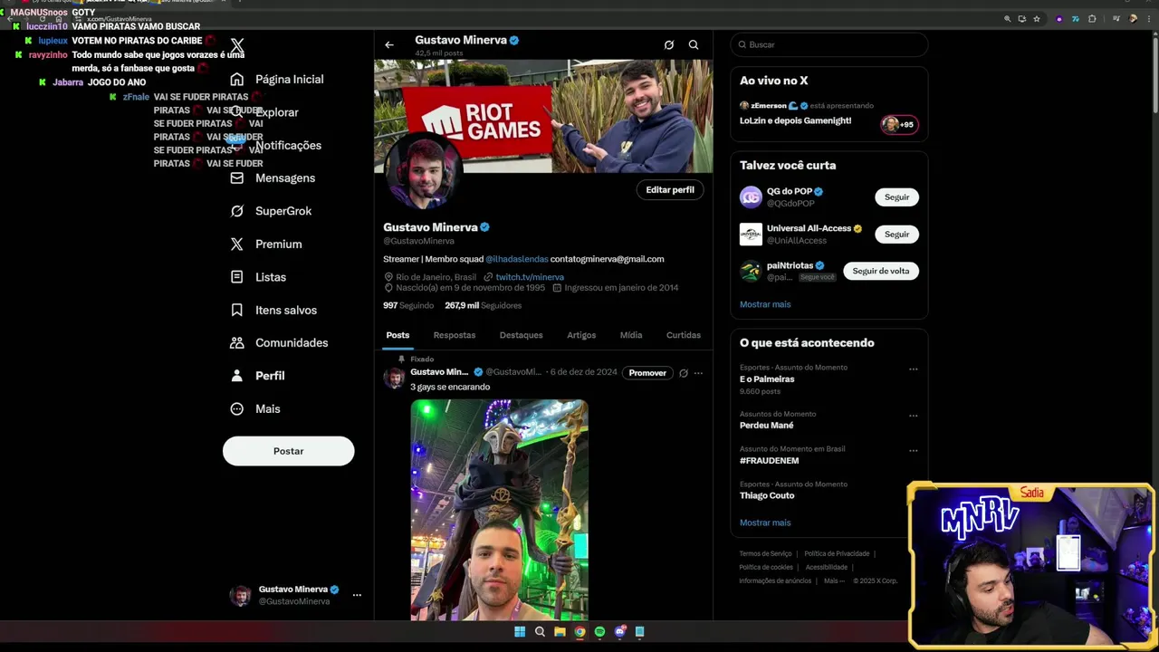Switch to the Mídia tab
The image size is (1159, 652).
[x=631, y=335]
